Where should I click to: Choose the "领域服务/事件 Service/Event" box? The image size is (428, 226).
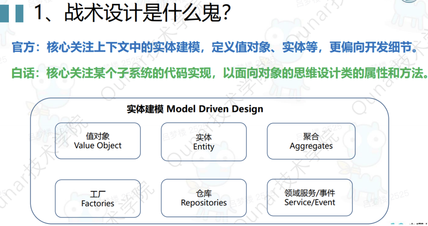point(310,197)
